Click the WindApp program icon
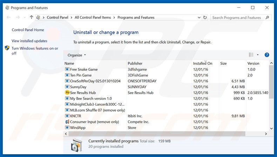 pyautogui.click(x=67, y=127)
